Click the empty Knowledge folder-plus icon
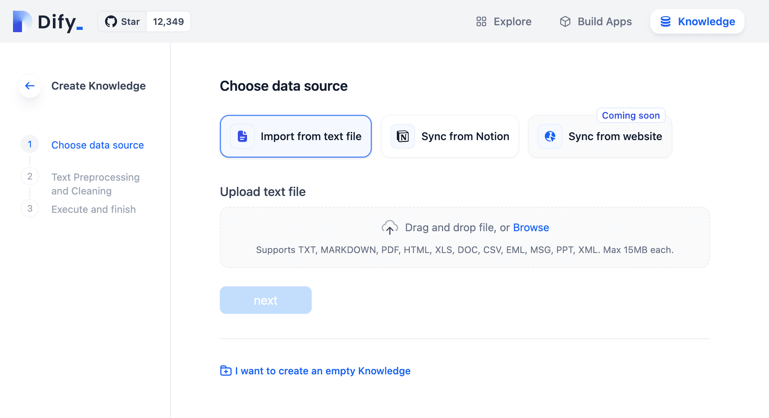This screenshot has width=769, height=418. [x=226, y=371]
